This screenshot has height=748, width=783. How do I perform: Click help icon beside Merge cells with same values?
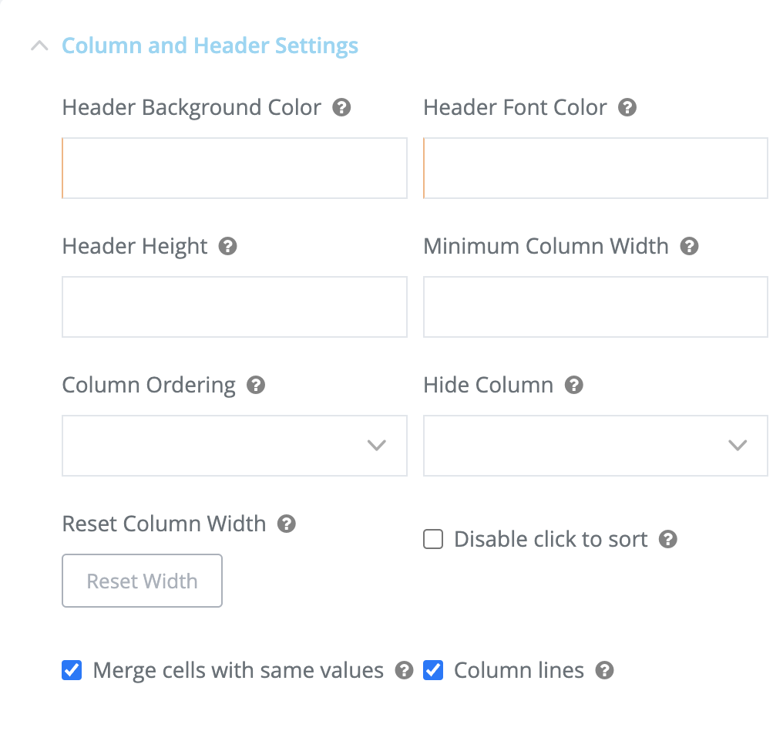coord(404,671)
